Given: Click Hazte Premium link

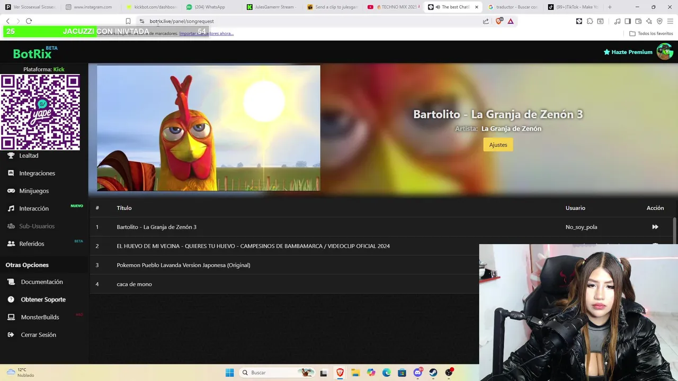Looking at the screenshot, I should click(x=628, y=52).
